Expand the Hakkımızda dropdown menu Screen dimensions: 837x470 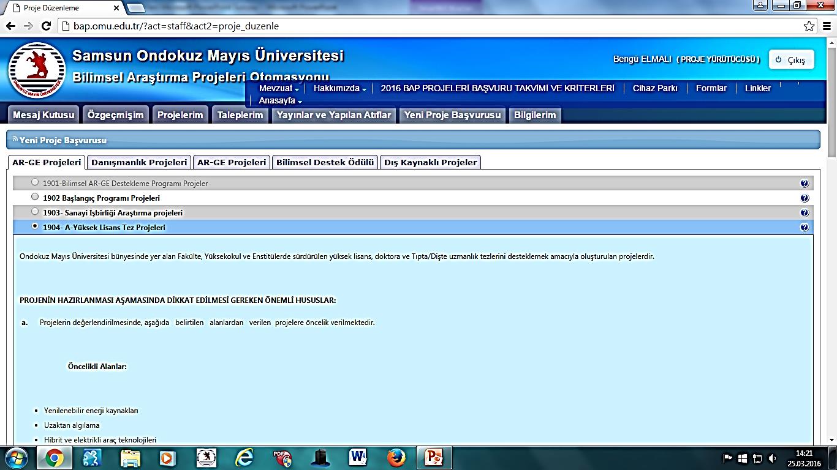pyautogui.click(x=339, y=88)
